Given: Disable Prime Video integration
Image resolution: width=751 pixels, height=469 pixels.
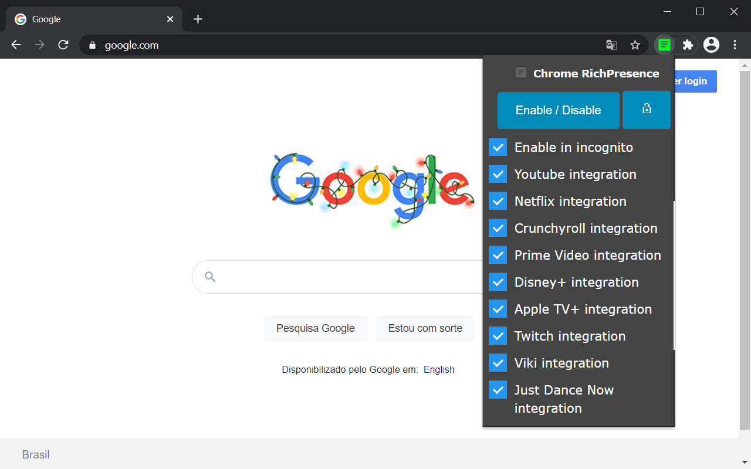Looking at the screenshot, I should pos(498,255).
